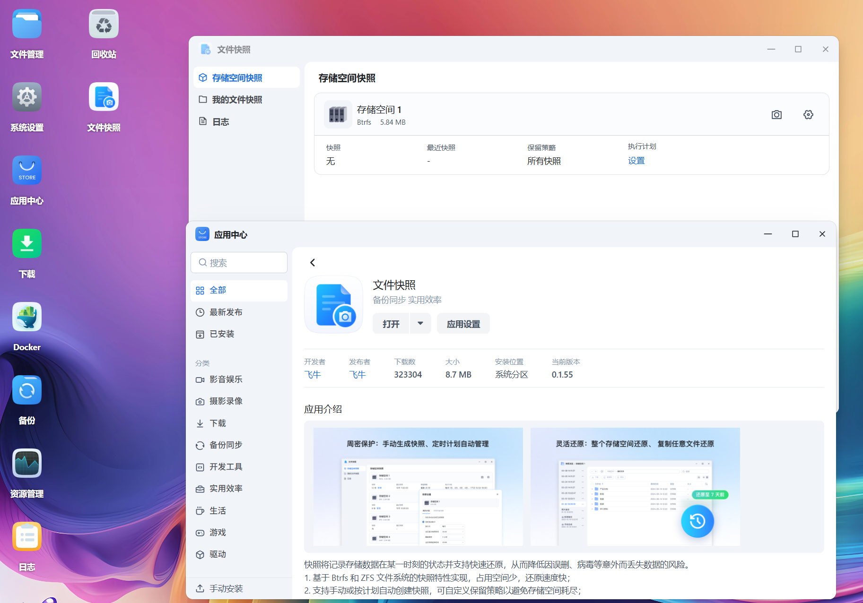863x603 pixels.
Task: Browse the 摄影录像 category
Action: 239,401
